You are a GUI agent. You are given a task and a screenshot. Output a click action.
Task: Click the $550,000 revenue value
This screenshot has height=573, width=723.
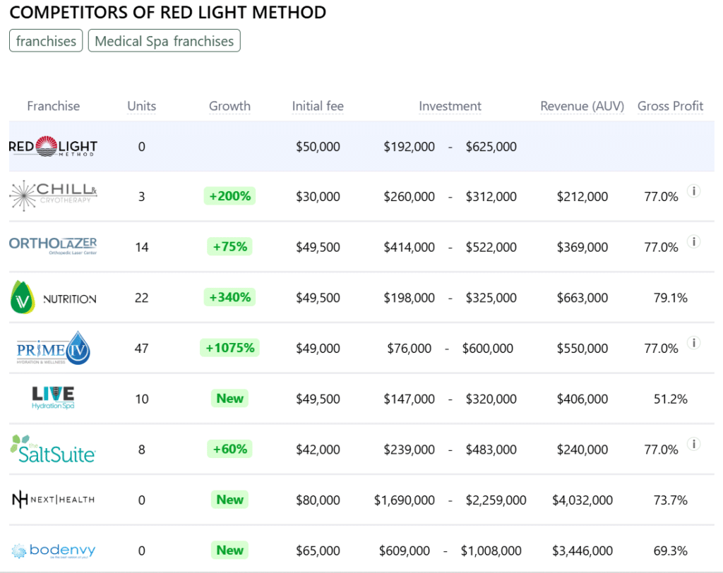coord(582,349)
